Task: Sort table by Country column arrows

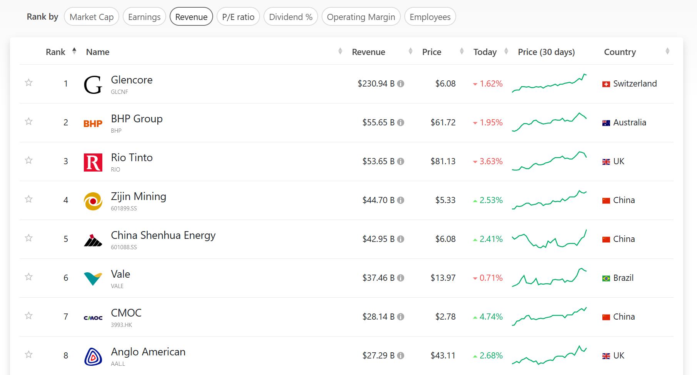Action: point(667,51)
